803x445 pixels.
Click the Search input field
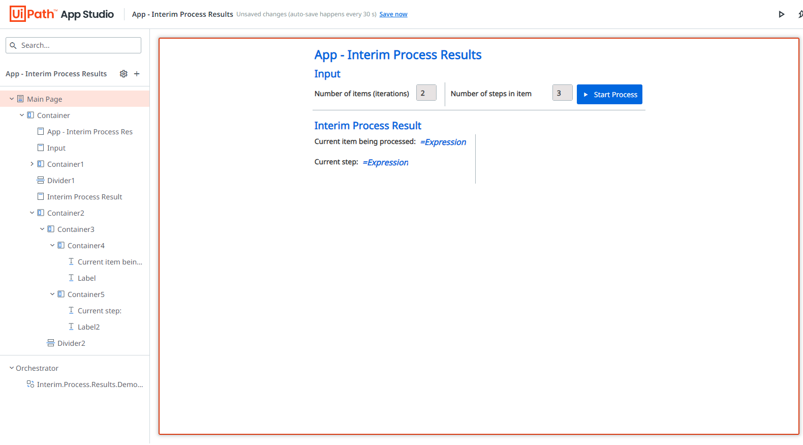click(74, 45)
